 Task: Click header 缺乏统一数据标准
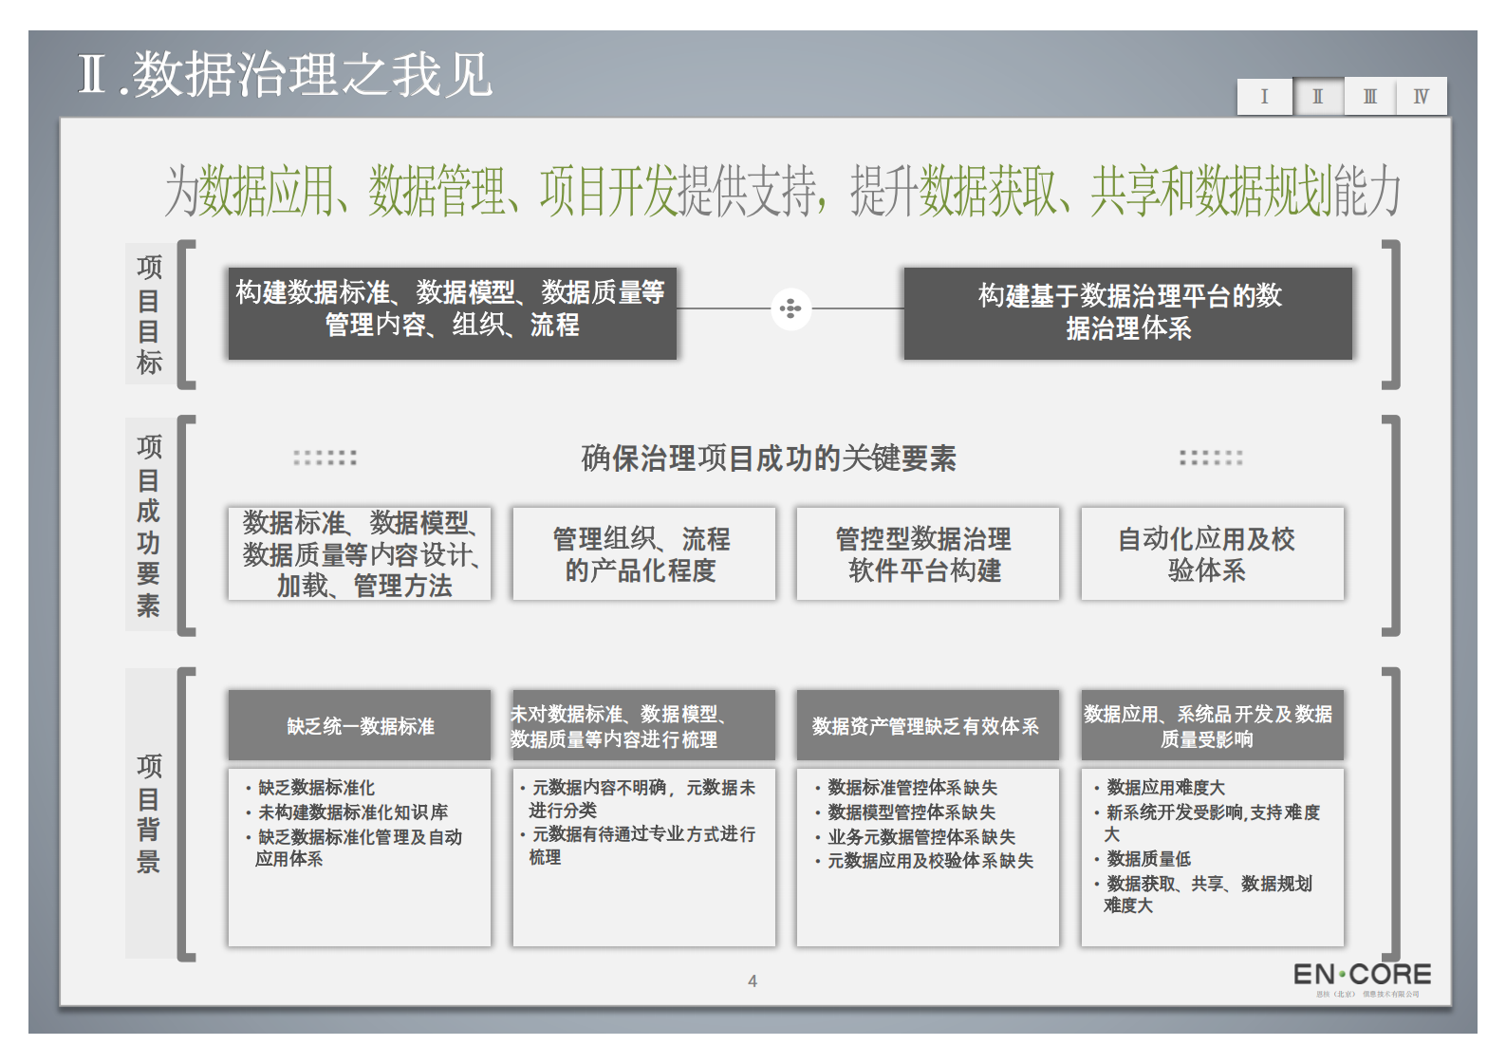pyautogui.click(x=360, y=725)
